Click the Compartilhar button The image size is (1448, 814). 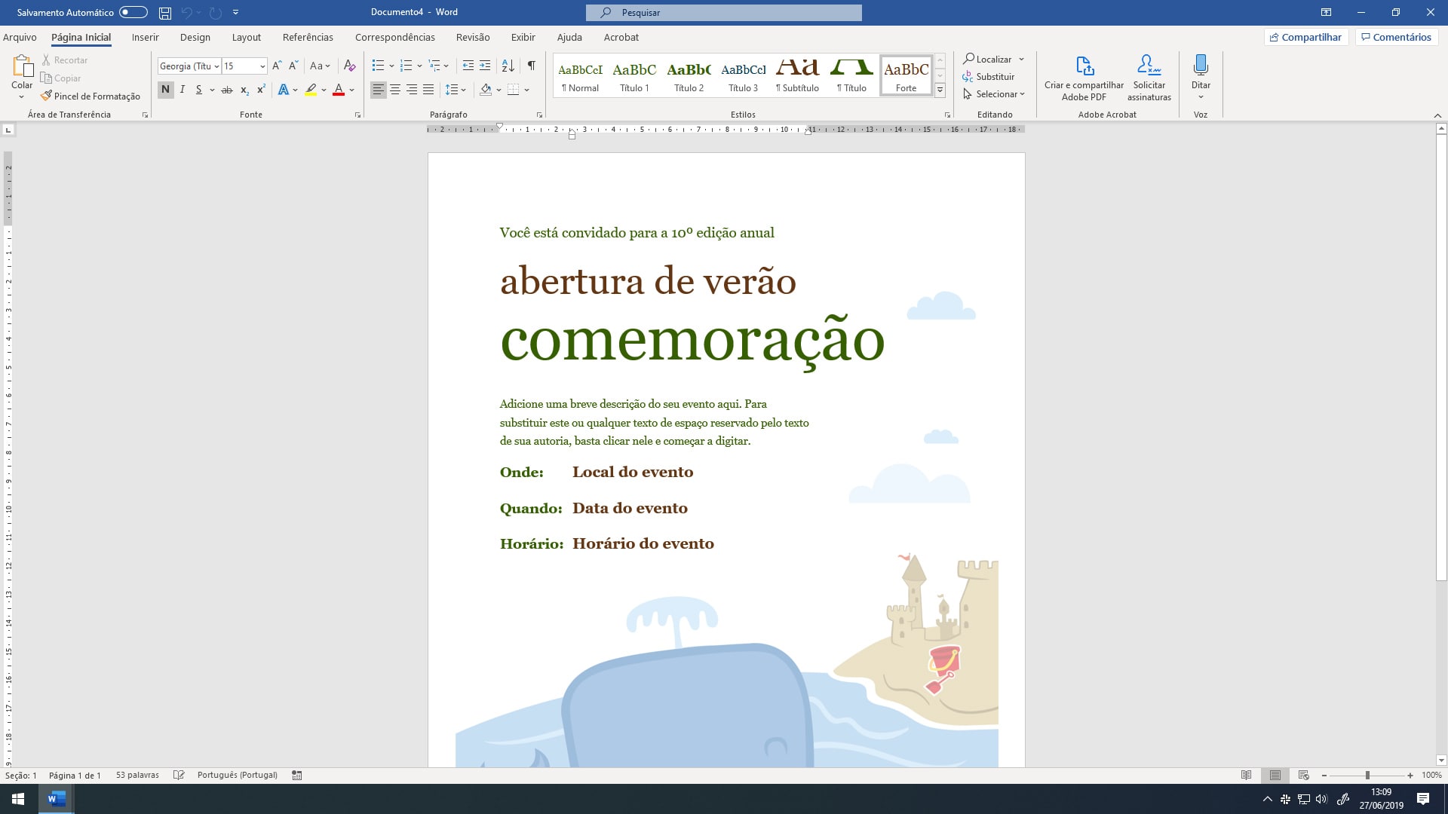point(1305,37)
